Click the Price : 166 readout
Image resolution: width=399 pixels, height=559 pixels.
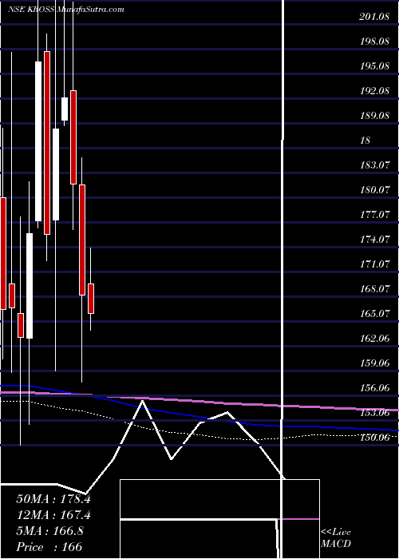(49, 547)
